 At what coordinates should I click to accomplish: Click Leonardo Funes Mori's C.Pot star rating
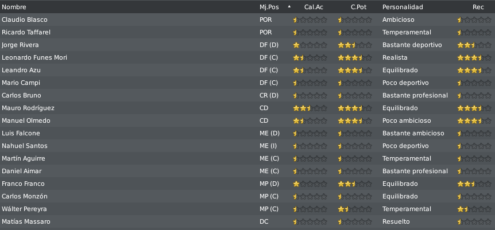355,58
